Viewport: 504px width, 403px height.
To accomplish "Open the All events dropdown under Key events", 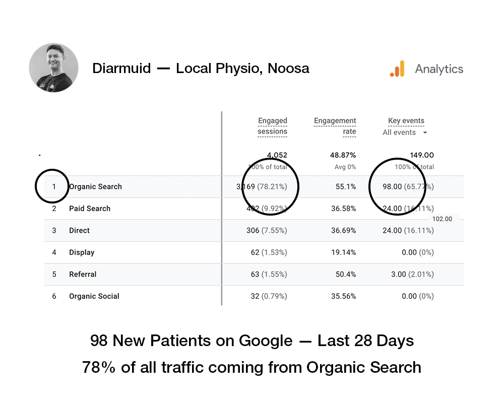I will click(x=404, y=132).
